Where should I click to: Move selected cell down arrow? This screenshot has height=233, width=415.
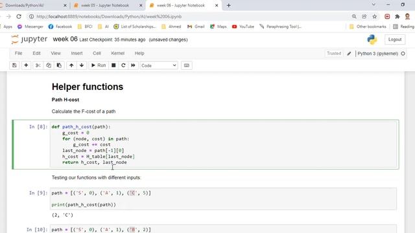coord(82,65)
